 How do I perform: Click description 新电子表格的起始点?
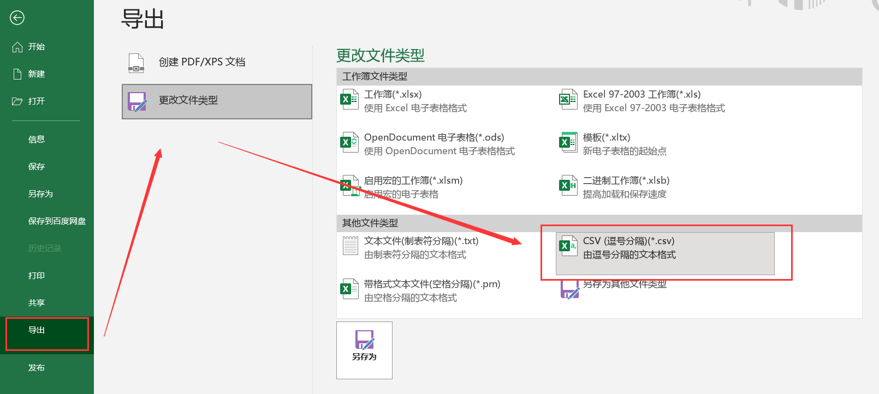[625, 151]
